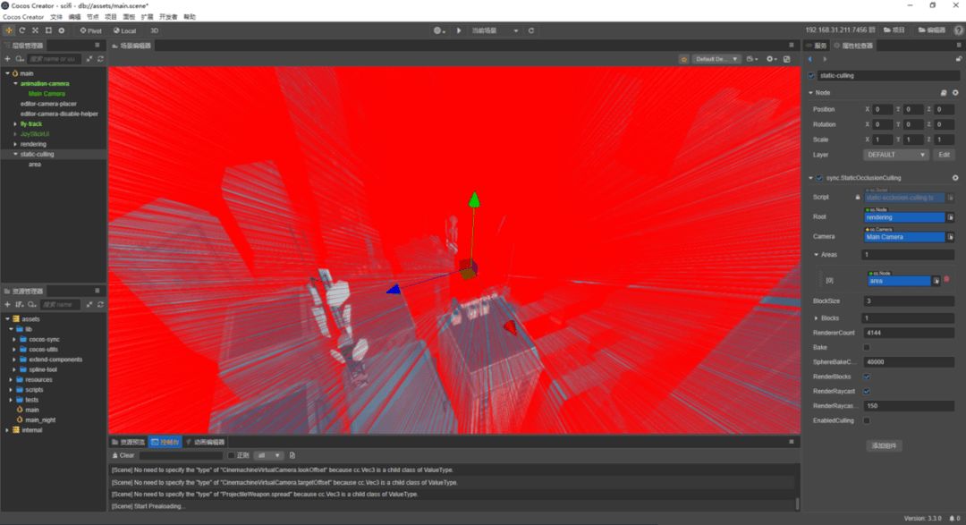Open the Developer (开发者) menu

[x=168, y=17]
